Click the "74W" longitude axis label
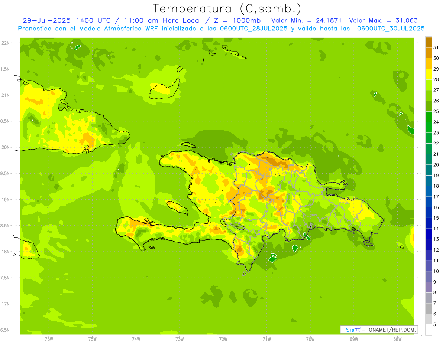The image size is (446, 344). (136, 339)
